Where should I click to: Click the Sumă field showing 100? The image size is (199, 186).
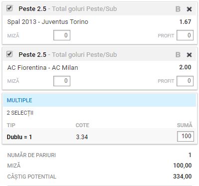186,136
